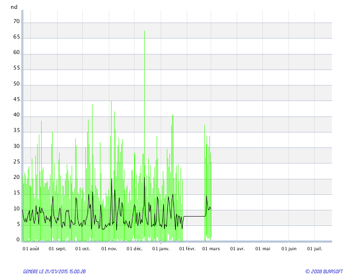
Task: Click the '01 juil.' date label
Action: point(315,249)
